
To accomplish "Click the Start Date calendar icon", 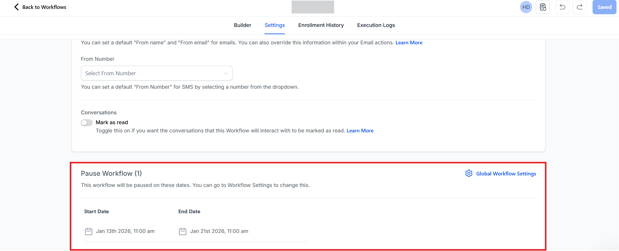I will click(88, 231).
